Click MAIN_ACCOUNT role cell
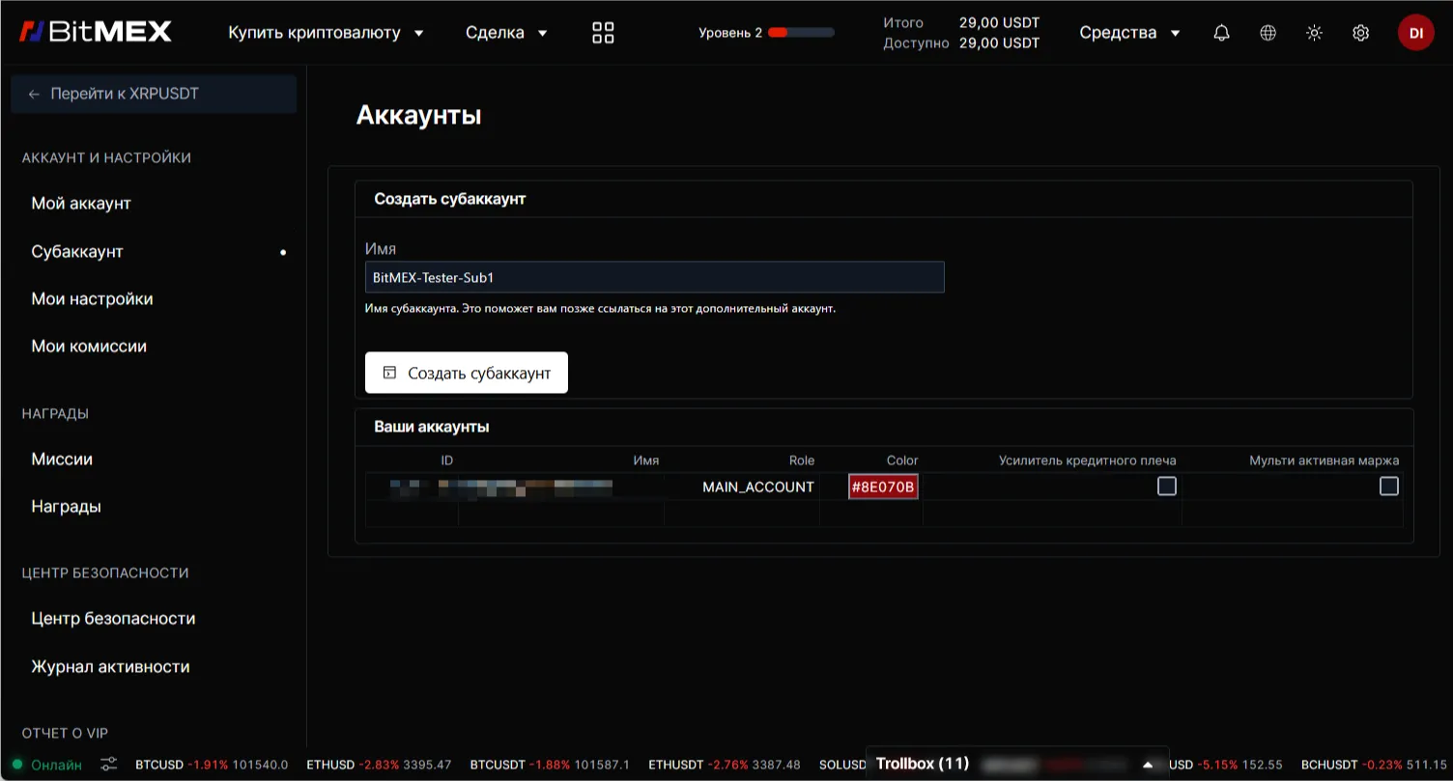Viewport: 1453px width, 781px height. [x=758, y=487]
